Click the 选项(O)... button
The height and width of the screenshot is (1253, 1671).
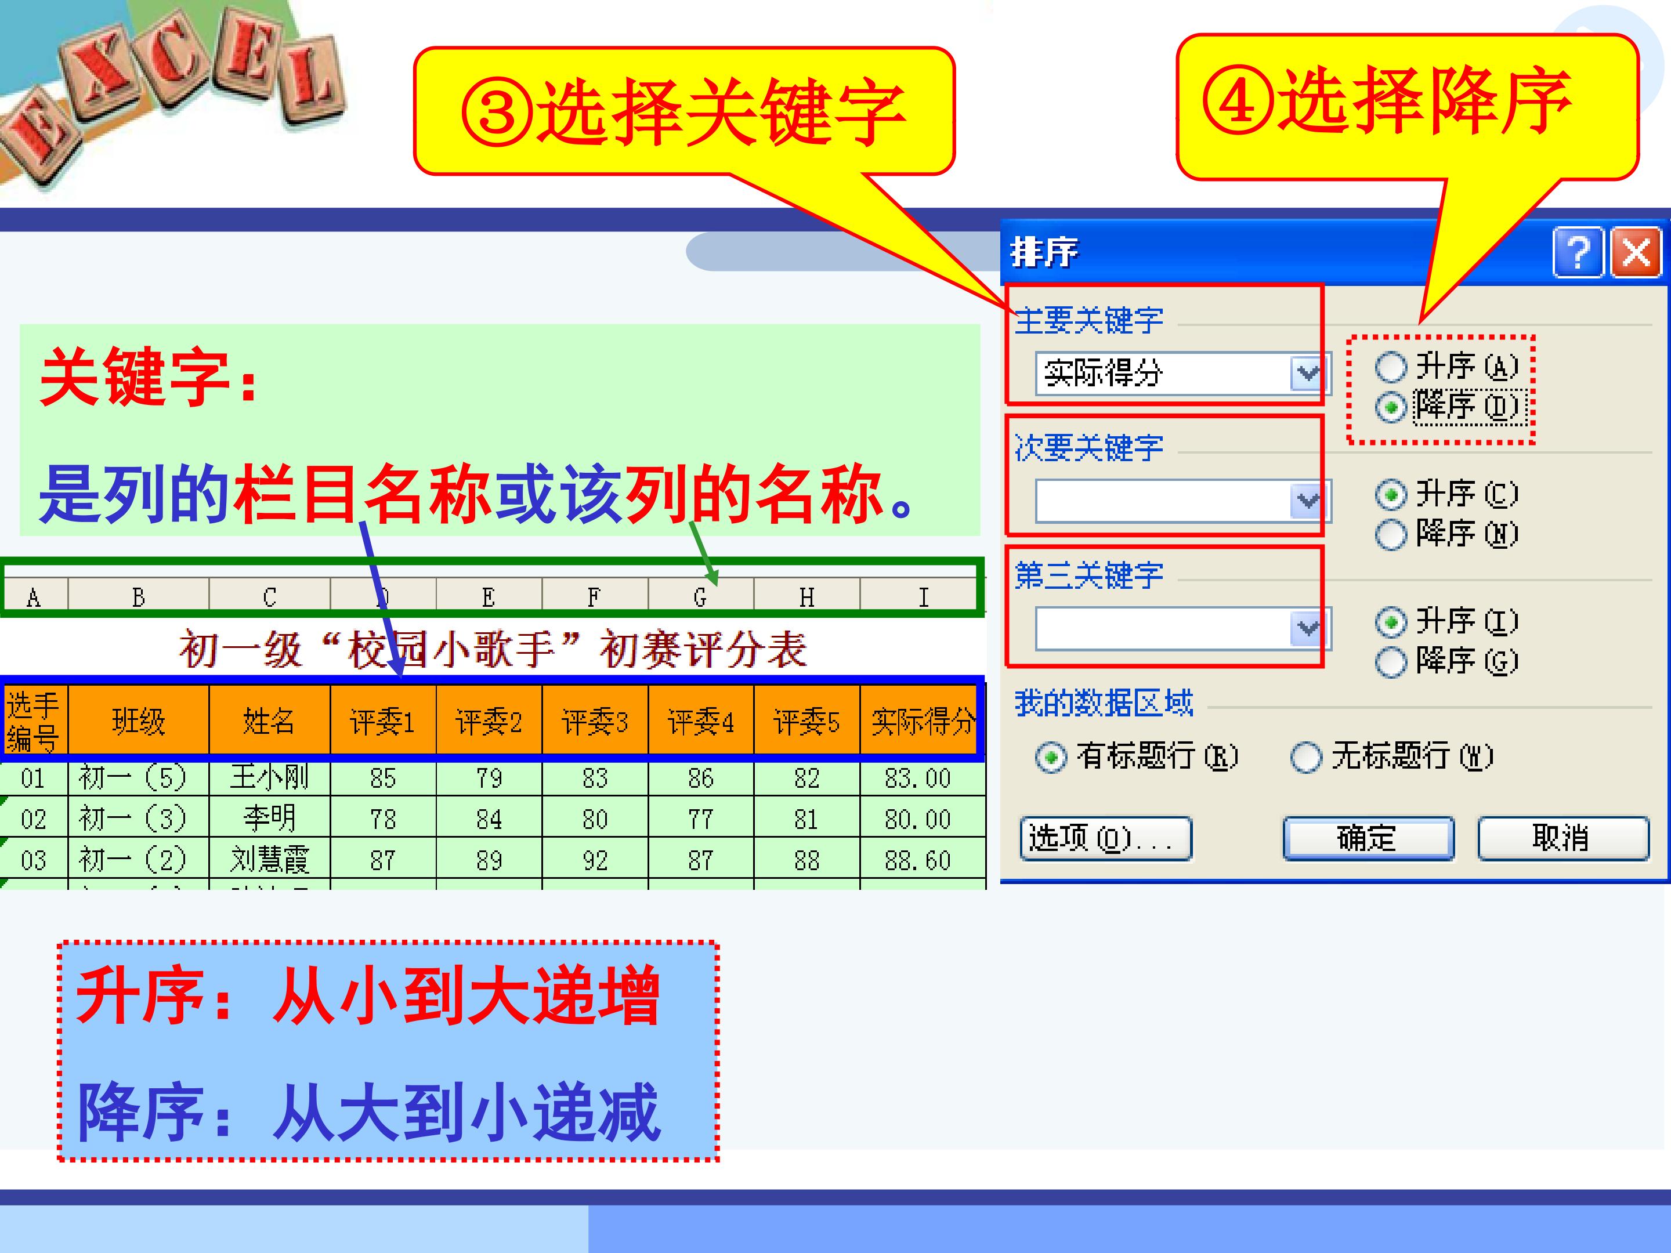click(1105, 838)
